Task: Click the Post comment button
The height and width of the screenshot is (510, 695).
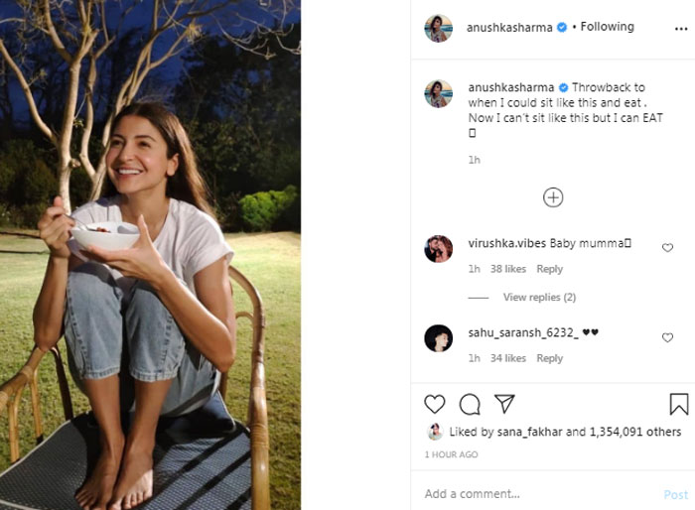Action: tap(675, 494)
